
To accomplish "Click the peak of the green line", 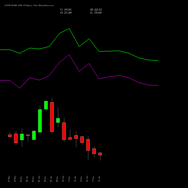I will [69, 29].
